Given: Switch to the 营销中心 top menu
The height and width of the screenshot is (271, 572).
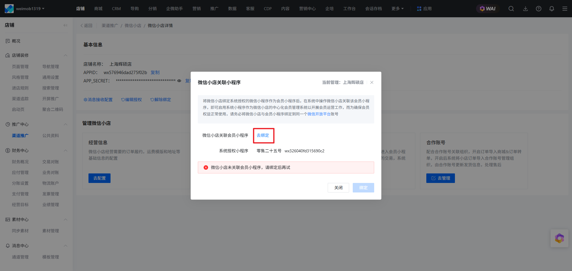Looking at the screenshot, I should tap(307, 9).
